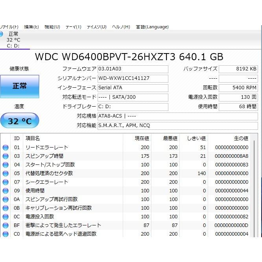Click raw value 000000000083
The width and height of the screenshot is (262, 262).
[x=232, y=165]
